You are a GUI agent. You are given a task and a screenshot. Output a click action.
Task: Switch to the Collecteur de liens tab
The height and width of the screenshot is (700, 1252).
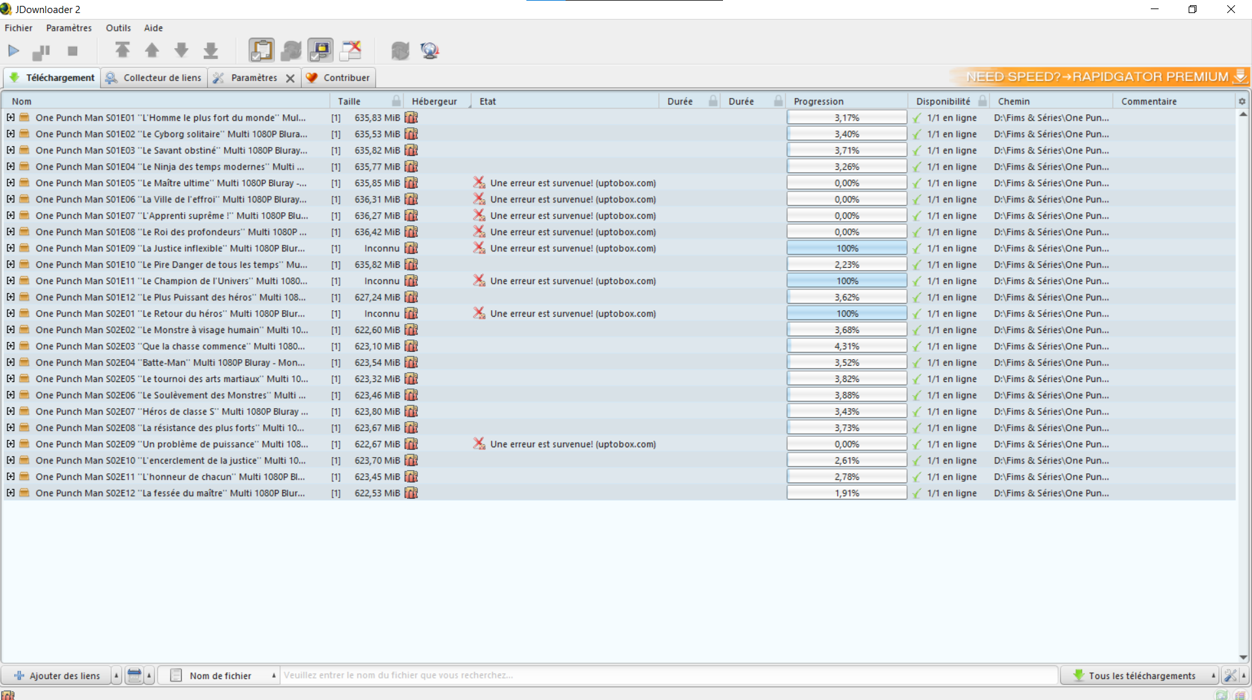pos(154,78)
